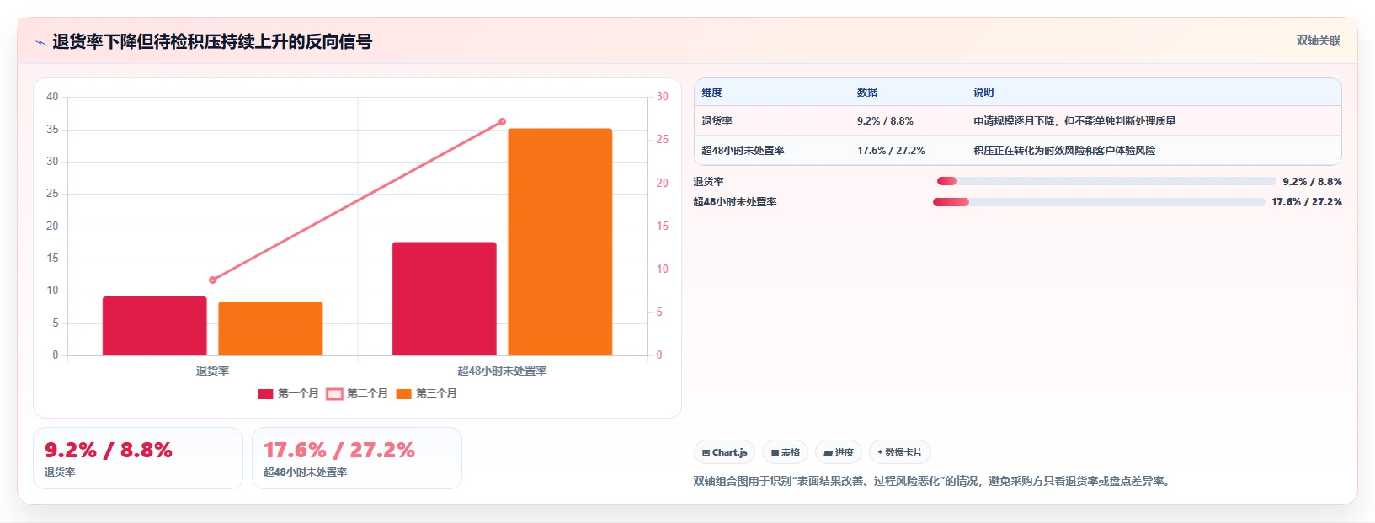The image size is (1375, 523).
Task: Click the 9.2% / 8.8% progress value
Action: 1312,182
